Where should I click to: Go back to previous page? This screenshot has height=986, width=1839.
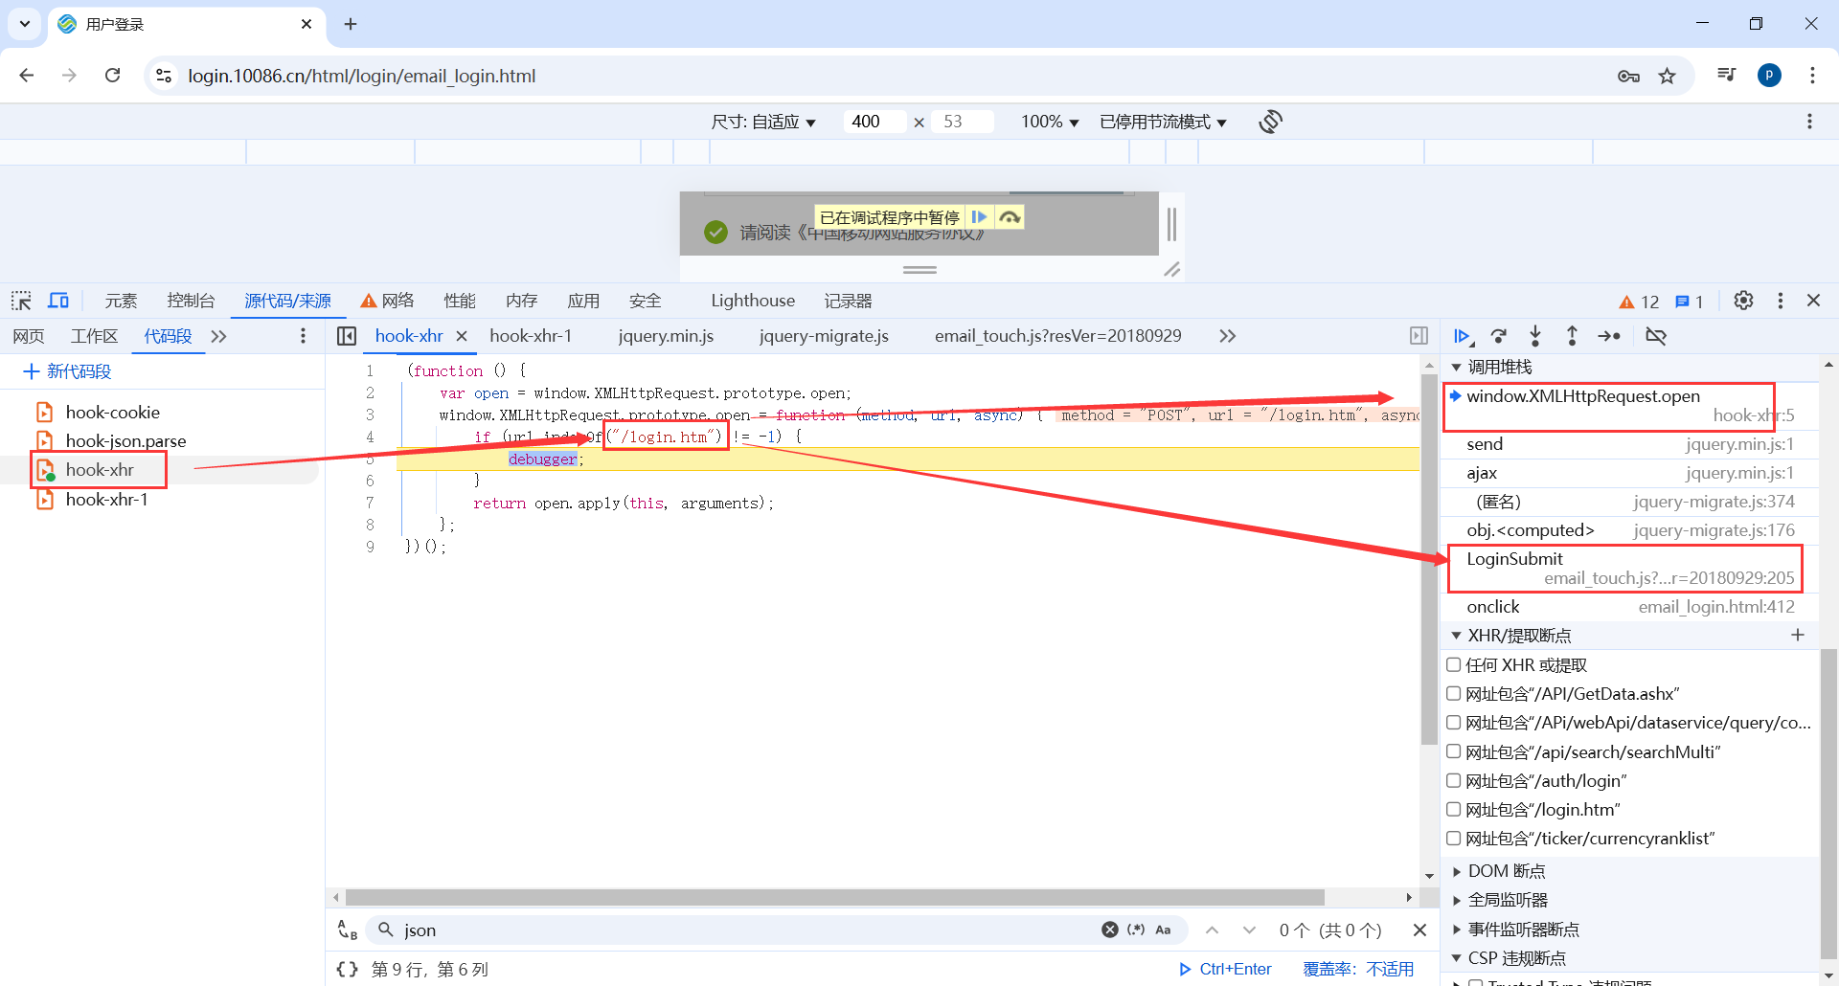coord(27,76)
